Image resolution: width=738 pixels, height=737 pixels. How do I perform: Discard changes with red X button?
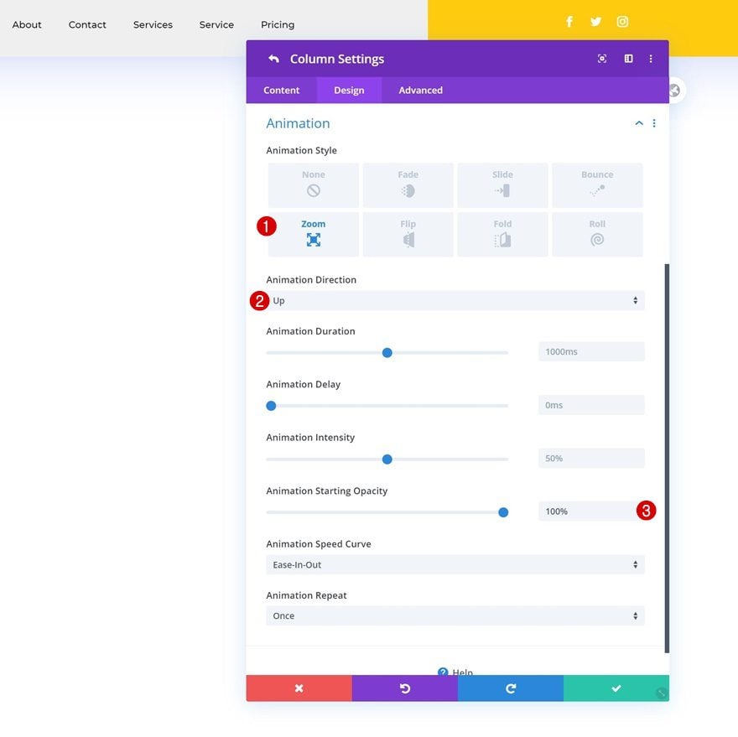coord(299,688)
